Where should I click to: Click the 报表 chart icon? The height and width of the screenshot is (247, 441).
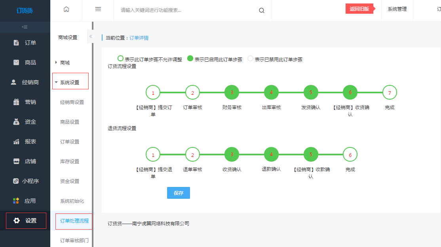point(16,141)
